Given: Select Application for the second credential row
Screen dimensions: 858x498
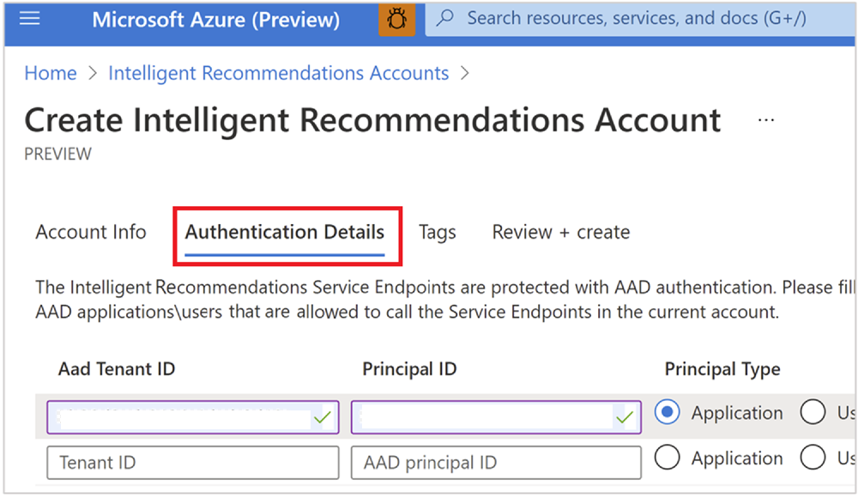Looking at the screenshot, I should (667, 458).
